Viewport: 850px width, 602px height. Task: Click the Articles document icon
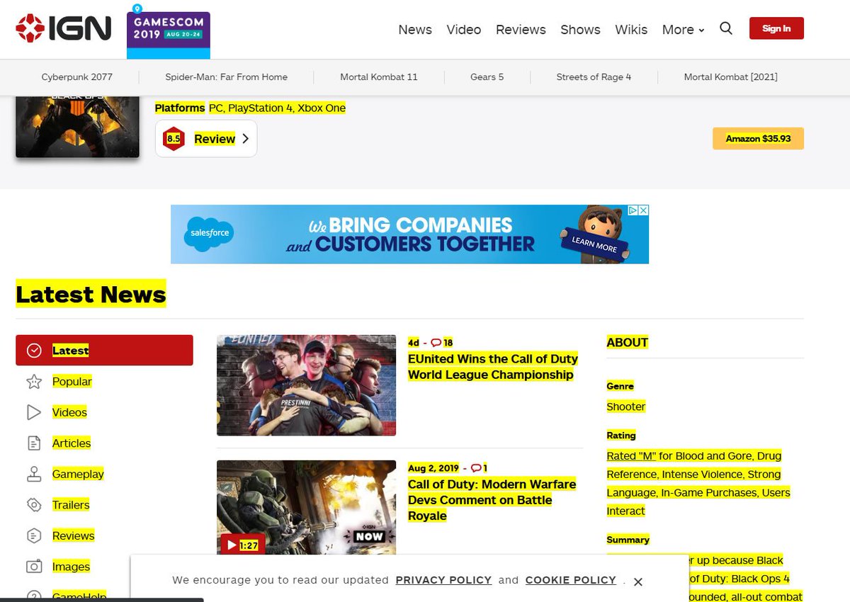(x=34, y=443)
